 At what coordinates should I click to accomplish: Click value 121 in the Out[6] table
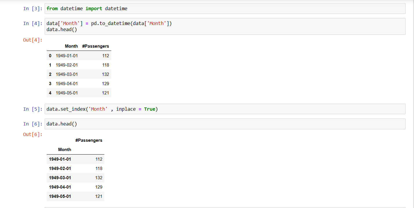pos(99,196)
